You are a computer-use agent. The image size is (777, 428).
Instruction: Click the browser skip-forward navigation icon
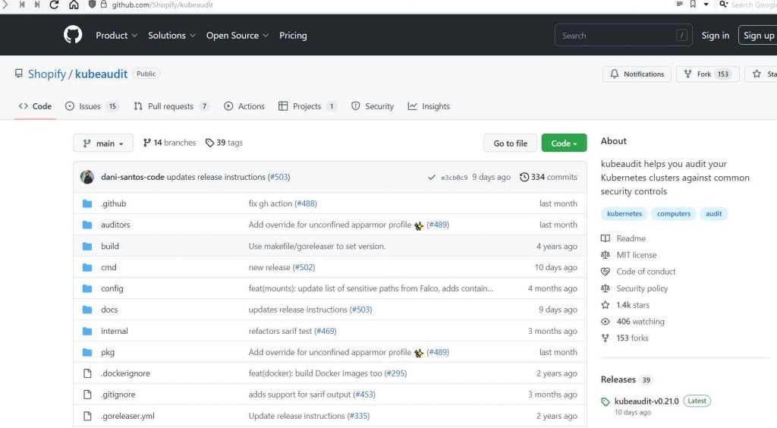37,5
